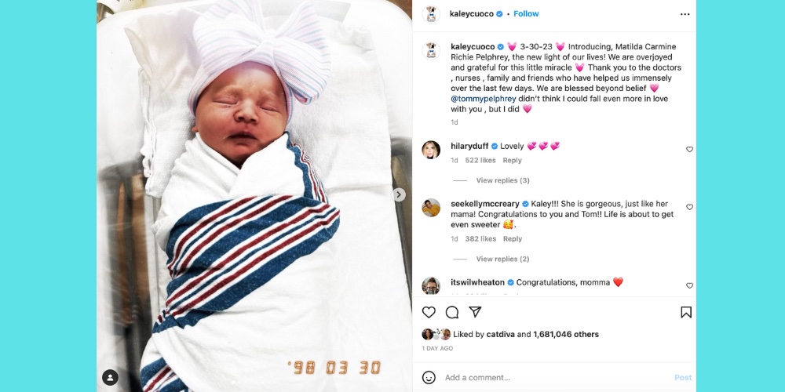Like the post with heart icon
This screenshot has width=785, height=392.
429,313
